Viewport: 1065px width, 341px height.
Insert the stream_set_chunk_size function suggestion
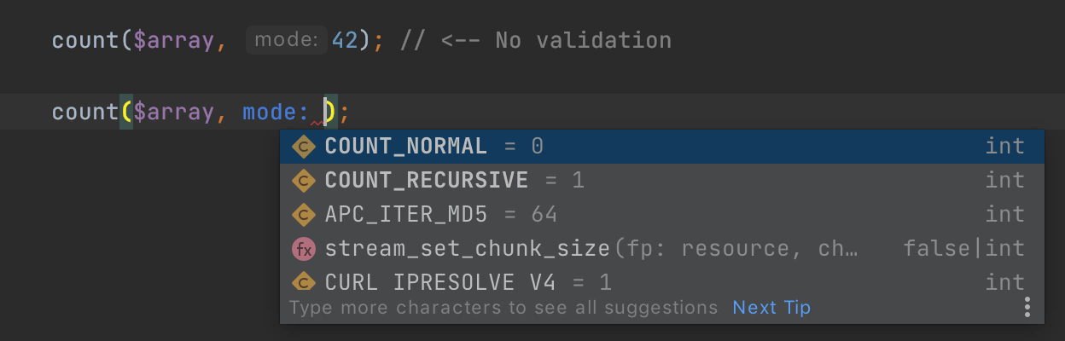[467, 249]
